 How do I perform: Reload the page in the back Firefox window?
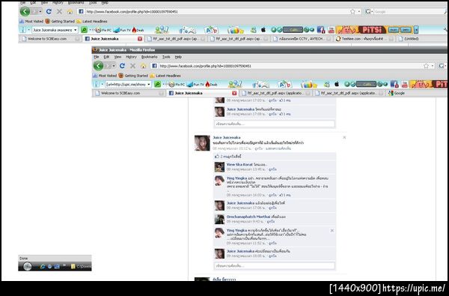pyautogui.click(x=49, y=11)
